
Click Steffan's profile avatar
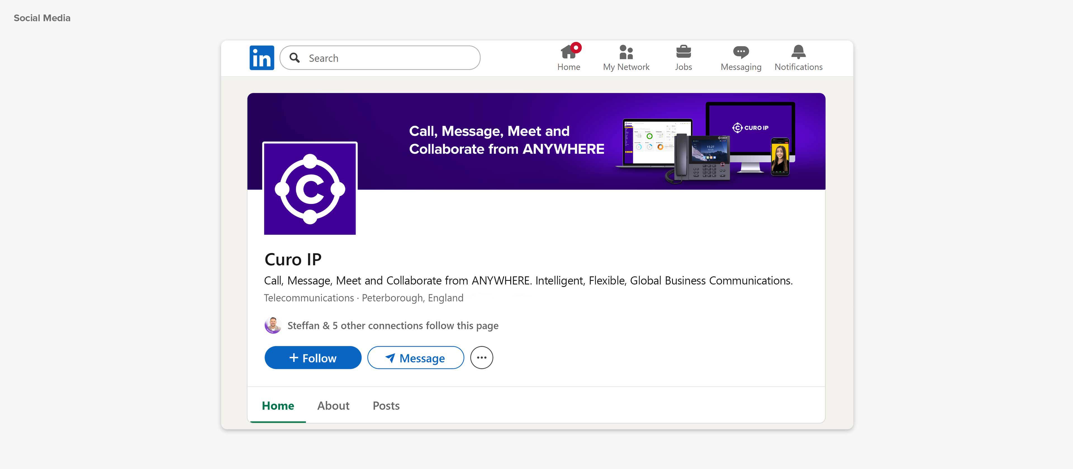point(273,326)
